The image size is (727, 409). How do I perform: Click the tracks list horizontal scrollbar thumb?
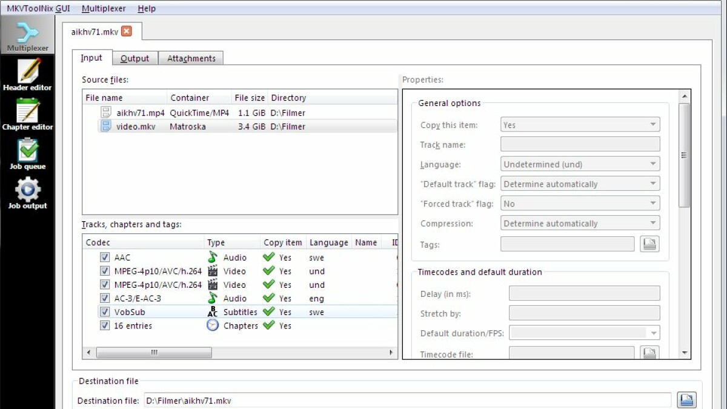(154, 352)
